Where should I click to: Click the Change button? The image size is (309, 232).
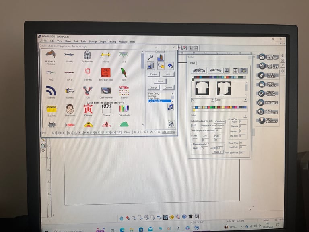(x=153, y=87)
